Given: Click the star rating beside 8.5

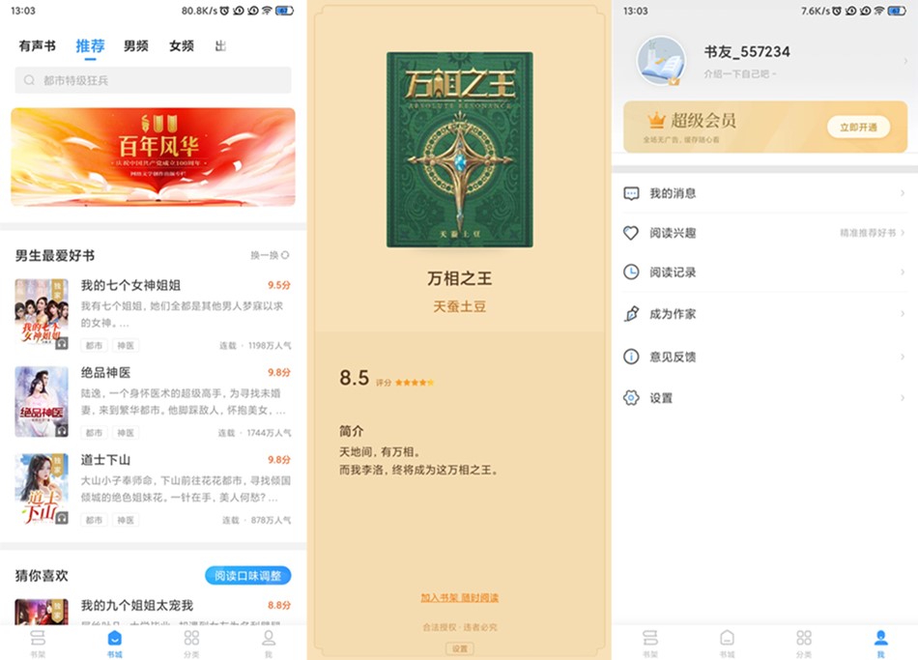Looking at the screenshot, I should pos(415,383).
